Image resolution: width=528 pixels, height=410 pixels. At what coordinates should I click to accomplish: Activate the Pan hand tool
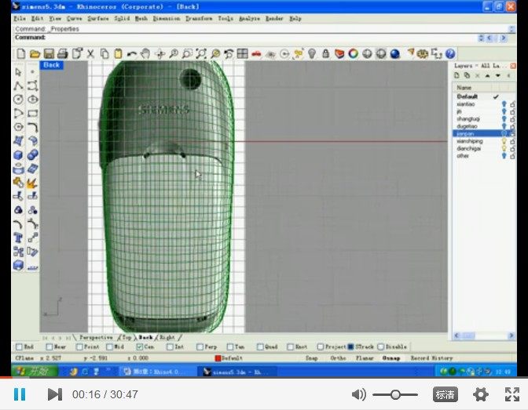[x=145, y=54]
